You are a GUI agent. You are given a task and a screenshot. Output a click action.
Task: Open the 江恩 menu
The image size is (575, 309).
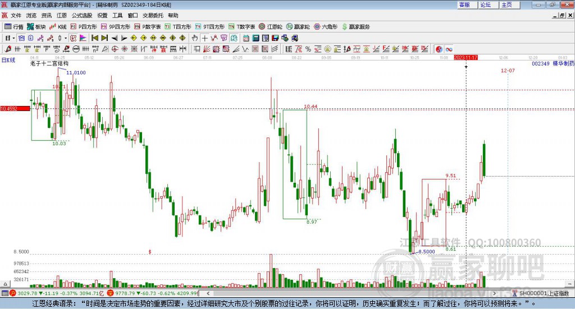[62, 15]
